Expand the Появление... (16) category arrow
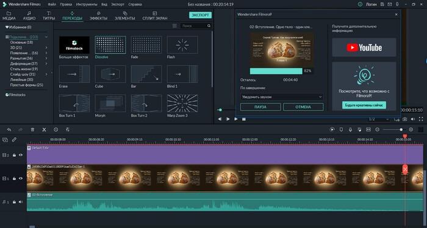The image size is (427, 228). [x=46, y=53]
